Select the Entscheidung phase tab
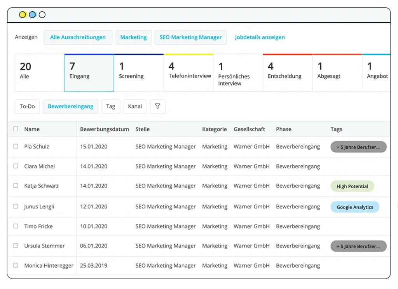Image resolution: width=398 pixels, height=289 pixels. (x=287, y=73)
